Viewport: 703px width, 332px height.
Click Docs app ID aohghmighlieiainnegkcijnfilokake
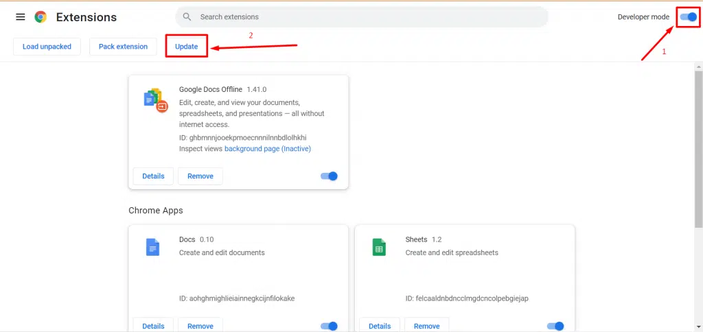coord(237,298)
